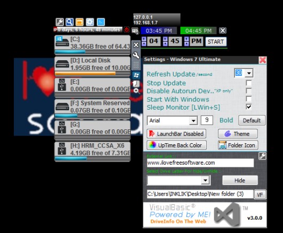
Task: Click the 192.168.1.7 IP address text
Action: coord(145,22)
